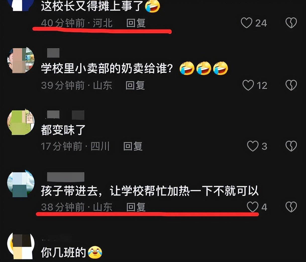The width and height of the screenshot is (306, 262).
Task: Open avatar of the 你几班的 commenter
Action: 21,246
